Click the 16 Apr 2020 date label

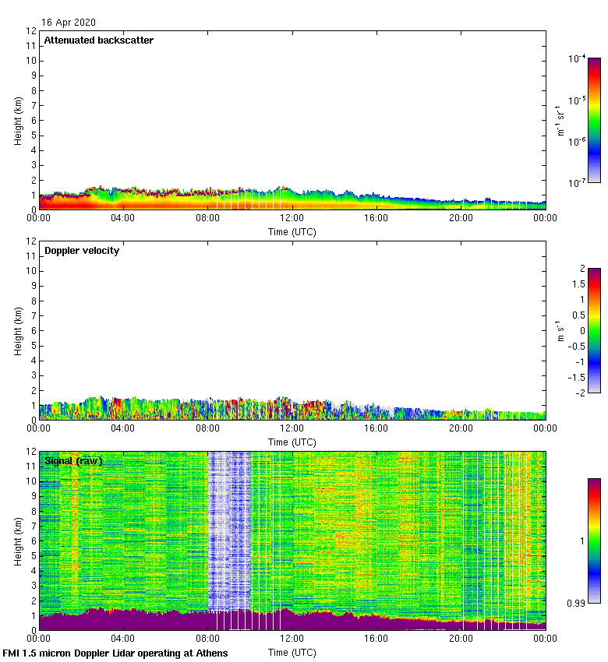[x=69, y=23]
